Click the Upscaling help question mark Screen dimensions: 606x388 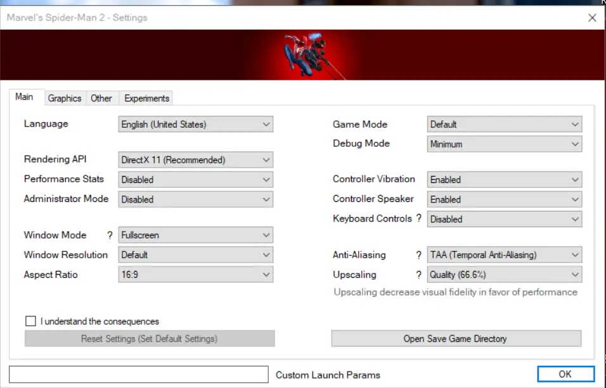[418, 275]
